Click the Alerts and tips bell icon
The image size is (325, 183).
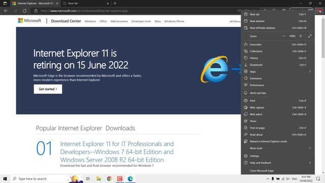246,93
